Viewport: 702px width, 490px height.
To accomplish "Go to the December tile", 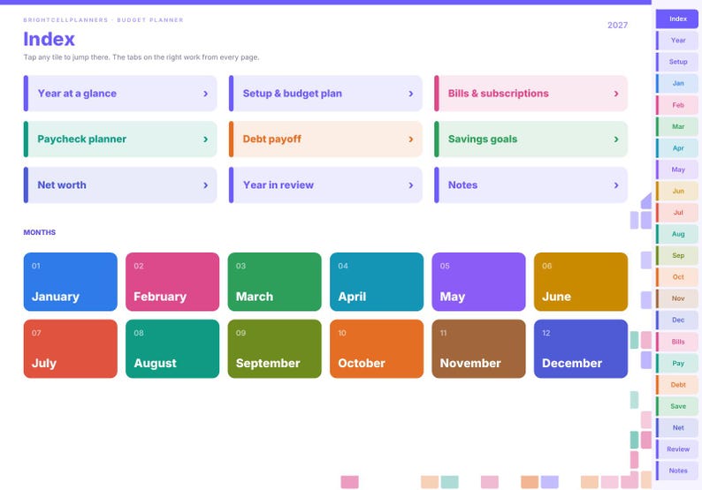I will (581, 349).
